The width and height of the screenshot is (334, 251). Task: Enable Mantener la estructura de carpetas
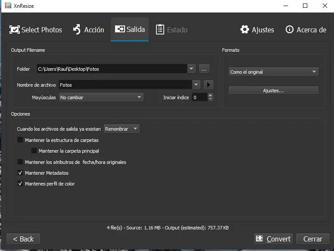[x=20, y=140]
